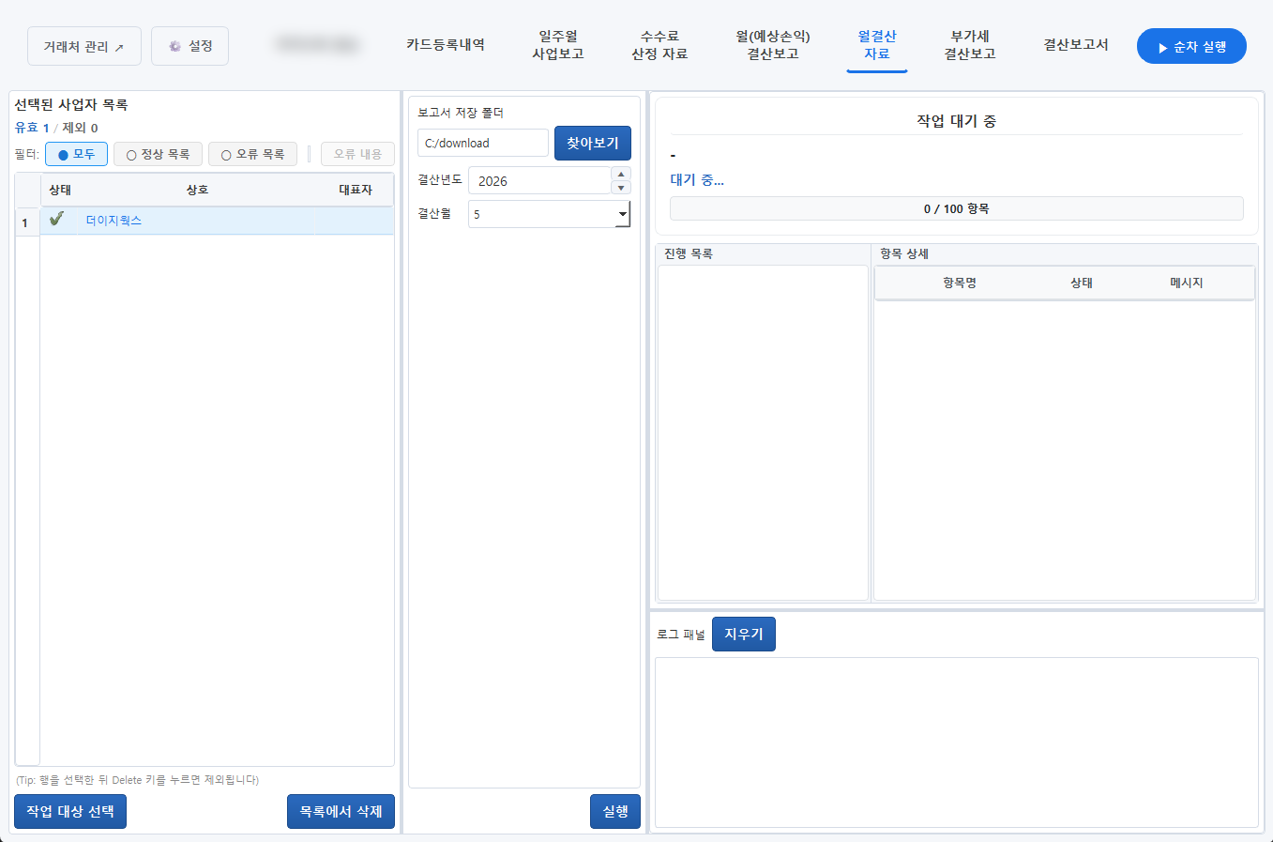1273x842 pixels.
Task: Open the 거래처 관리 external window button
Action: coord(84,46)
